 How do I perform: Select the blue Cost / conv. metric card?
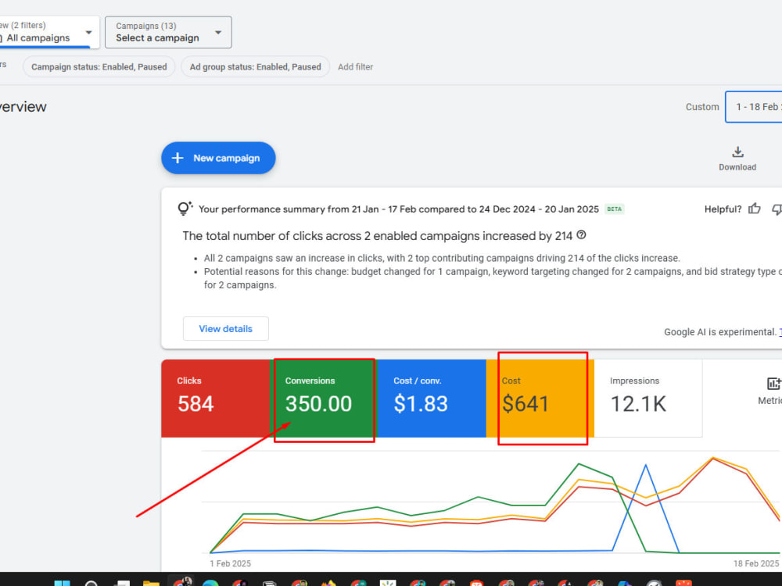point(432,398)
